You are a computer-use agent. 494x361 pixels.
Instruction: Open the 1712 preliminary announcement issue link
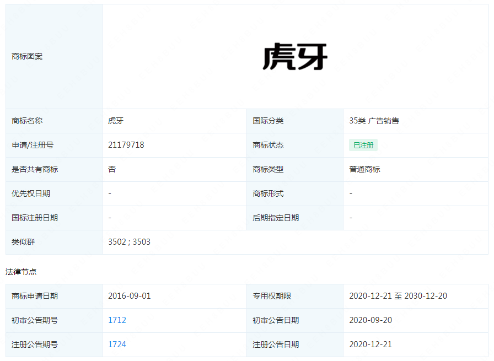click(x=117, y=320)
